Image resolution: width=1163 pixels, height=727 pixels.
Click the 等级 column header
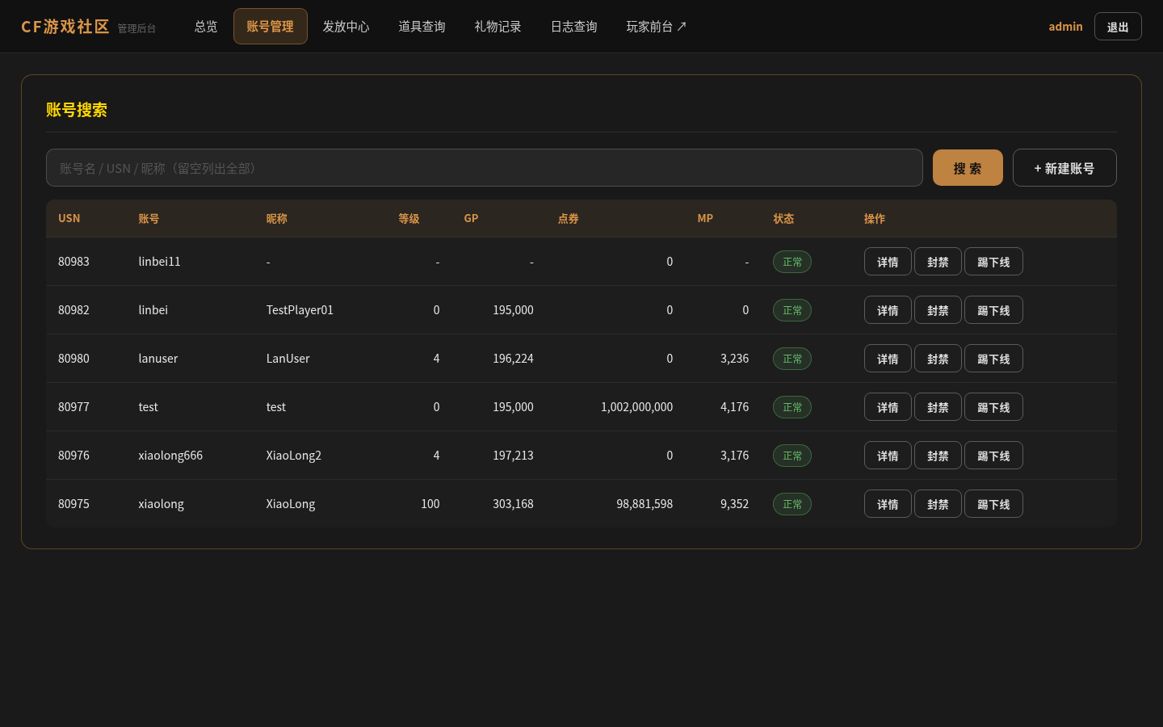(x=409, y=219)
